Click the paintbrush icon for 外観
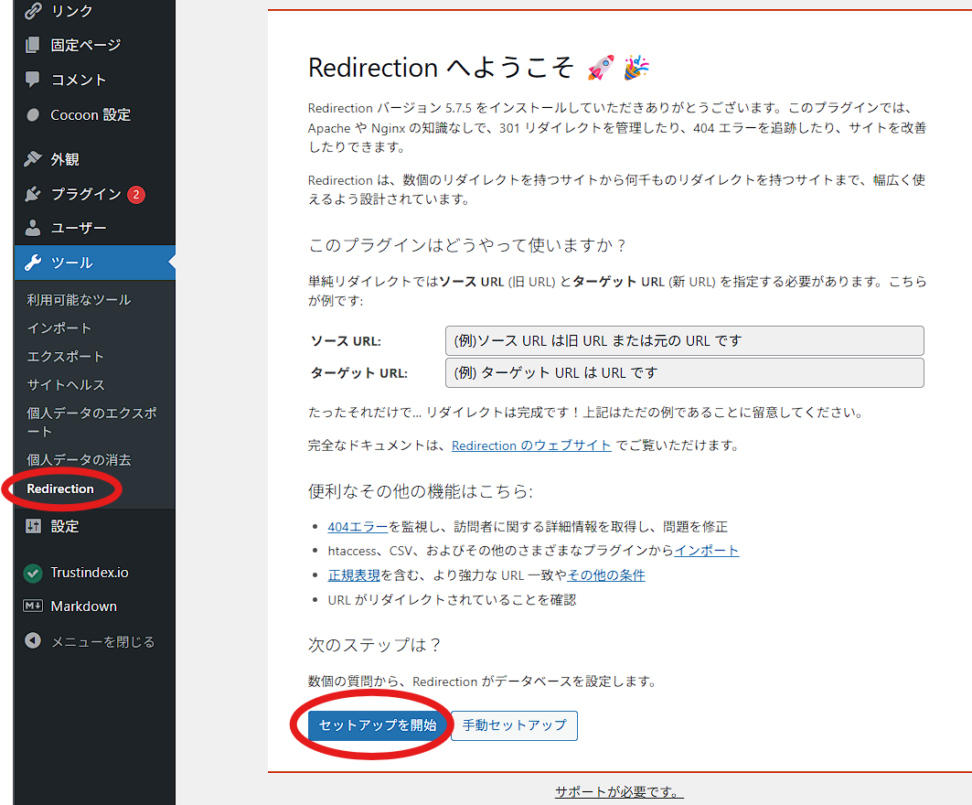Screen dimensions: 972x805 click(33, 159)
